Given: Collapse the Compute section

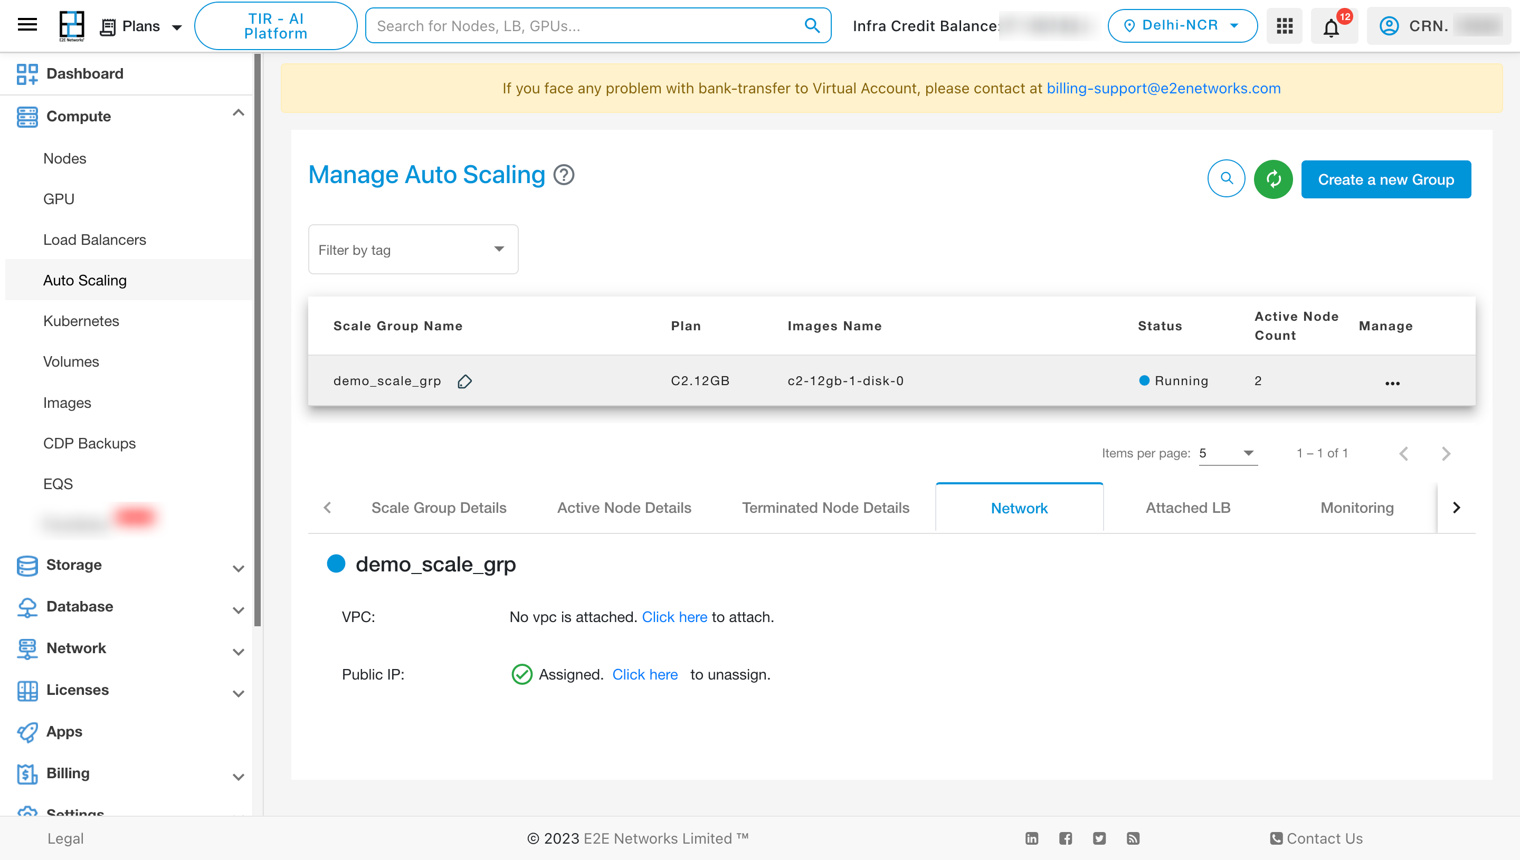Looking at the screenshot, I should pos(238,113).
